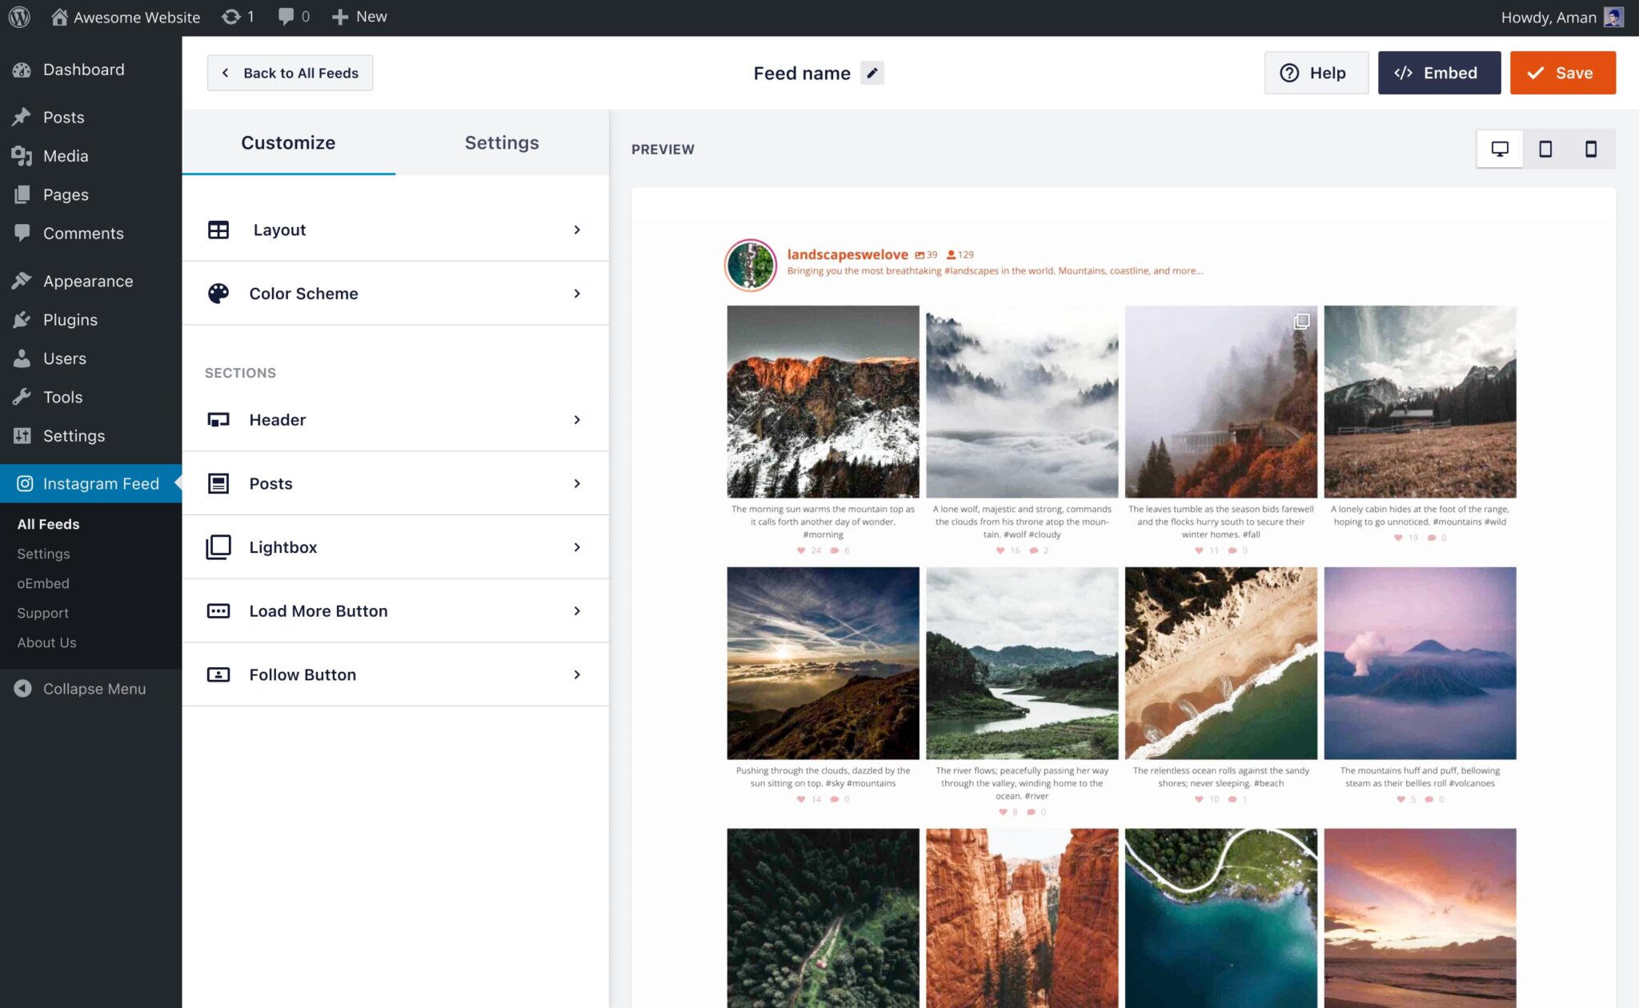Click the pencil icon to edit feed name

tap(872, 73)
